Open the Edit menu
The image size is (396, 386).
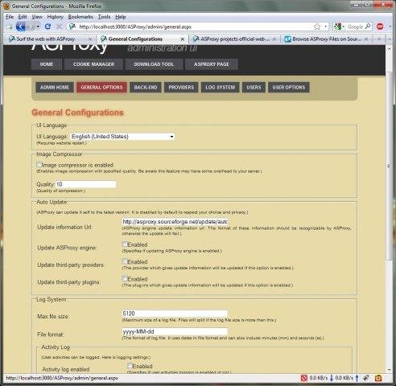pos(23,17)
